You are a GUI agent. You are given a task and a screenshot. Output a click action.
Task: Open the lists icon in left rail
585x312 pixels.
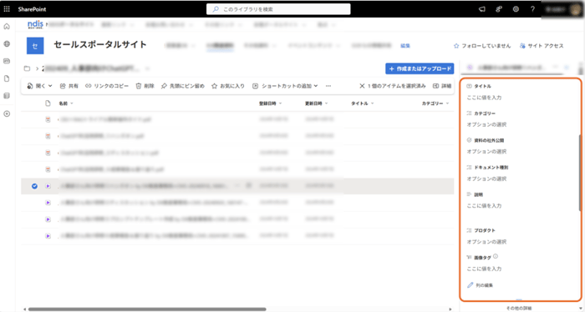7,96
